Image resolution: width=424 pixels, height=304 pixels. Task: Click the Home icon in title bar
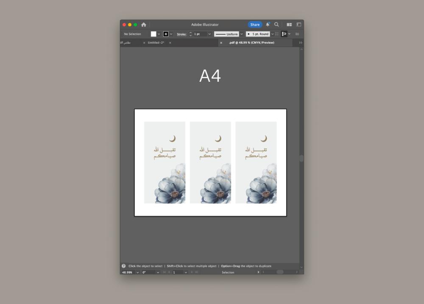tap(144, 25)
